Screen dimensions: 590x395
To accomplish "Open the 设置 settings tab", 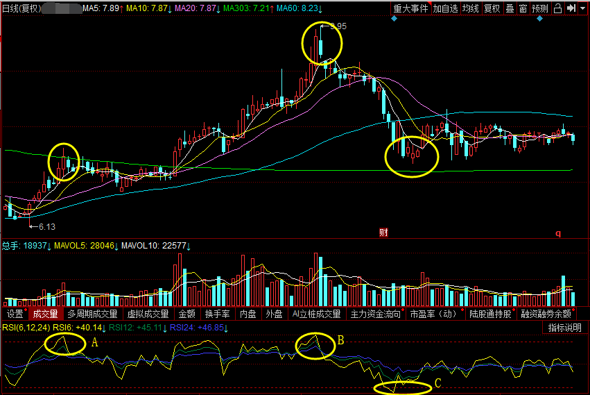I will click(15, 314).
